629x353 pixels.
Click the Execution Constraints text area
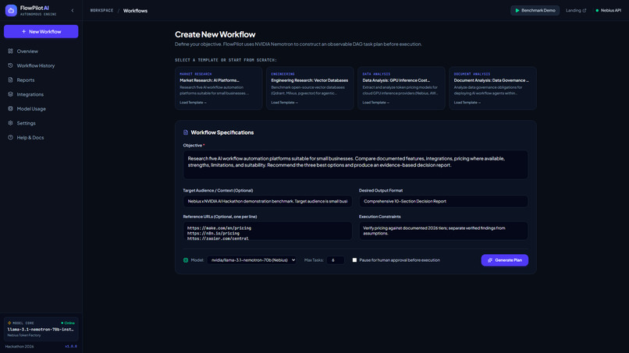point(443,231)
